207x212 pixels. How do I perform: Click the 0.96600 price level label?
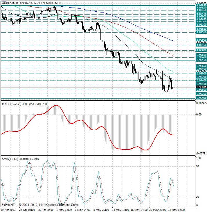(201, 90)
